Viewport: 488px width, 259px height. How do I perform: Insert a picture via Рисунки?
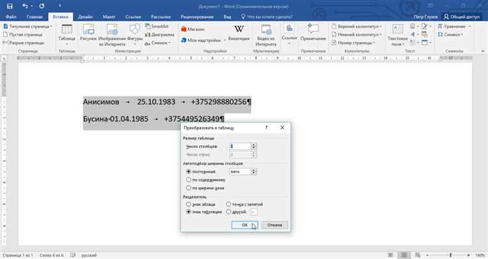coord(88,32)
